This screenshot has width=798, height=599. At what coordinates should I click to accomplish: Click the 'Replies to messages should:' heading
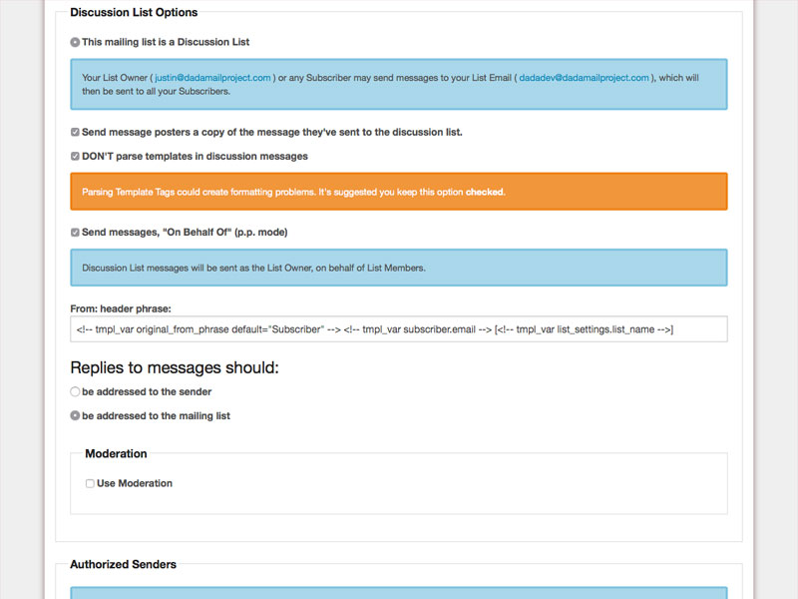(175, 367)
